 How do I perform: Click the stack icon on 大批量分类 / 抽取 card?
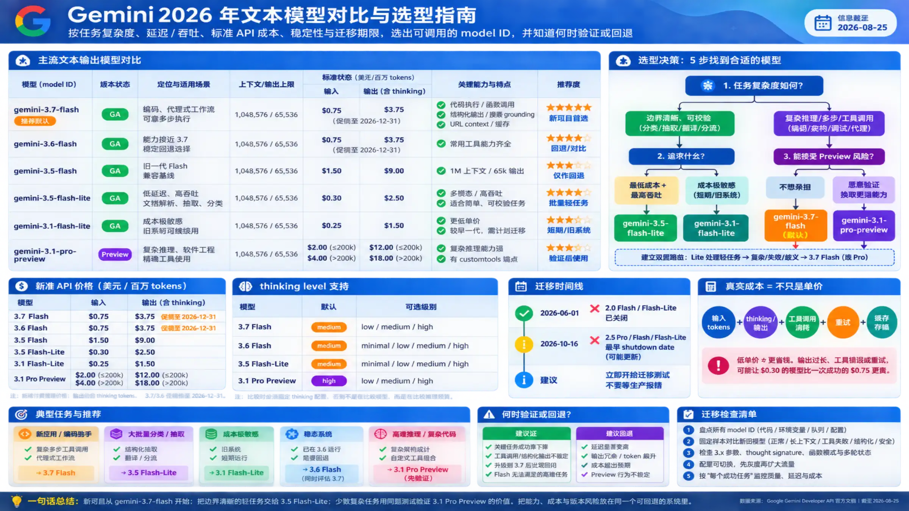coord(116,434)
